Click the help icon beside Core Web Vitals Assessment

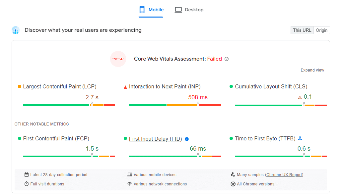pos(227,59)
